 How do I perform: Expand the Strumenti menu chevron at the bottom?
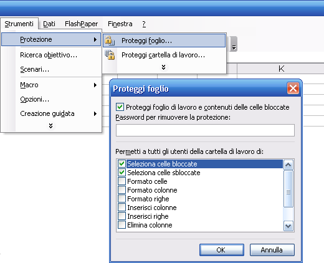[x=50, y=126]
